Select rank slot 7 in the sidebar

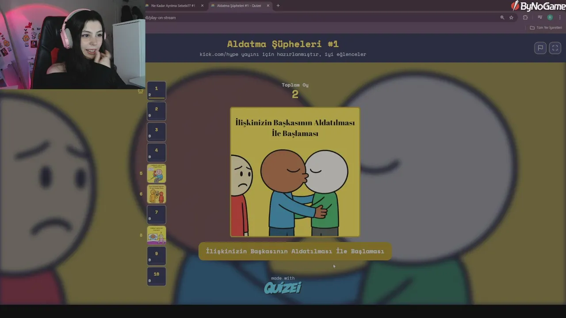tap(157, 214)
